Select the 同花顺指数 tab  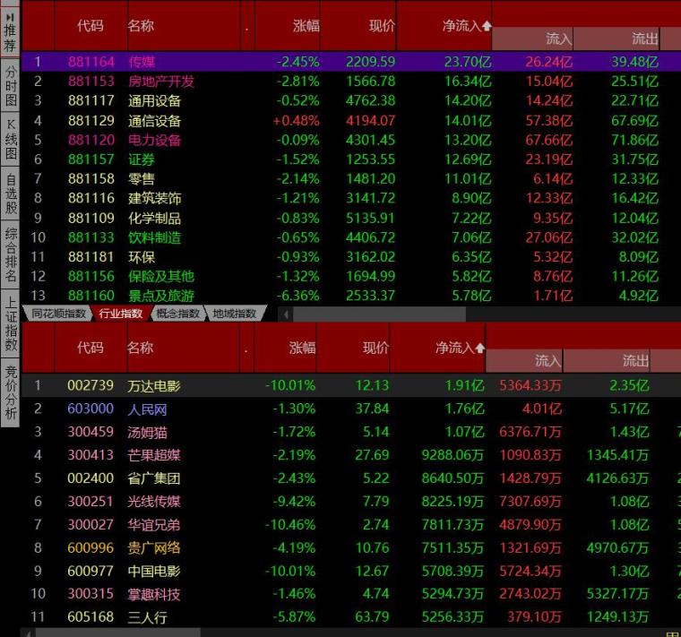point(58,314)
